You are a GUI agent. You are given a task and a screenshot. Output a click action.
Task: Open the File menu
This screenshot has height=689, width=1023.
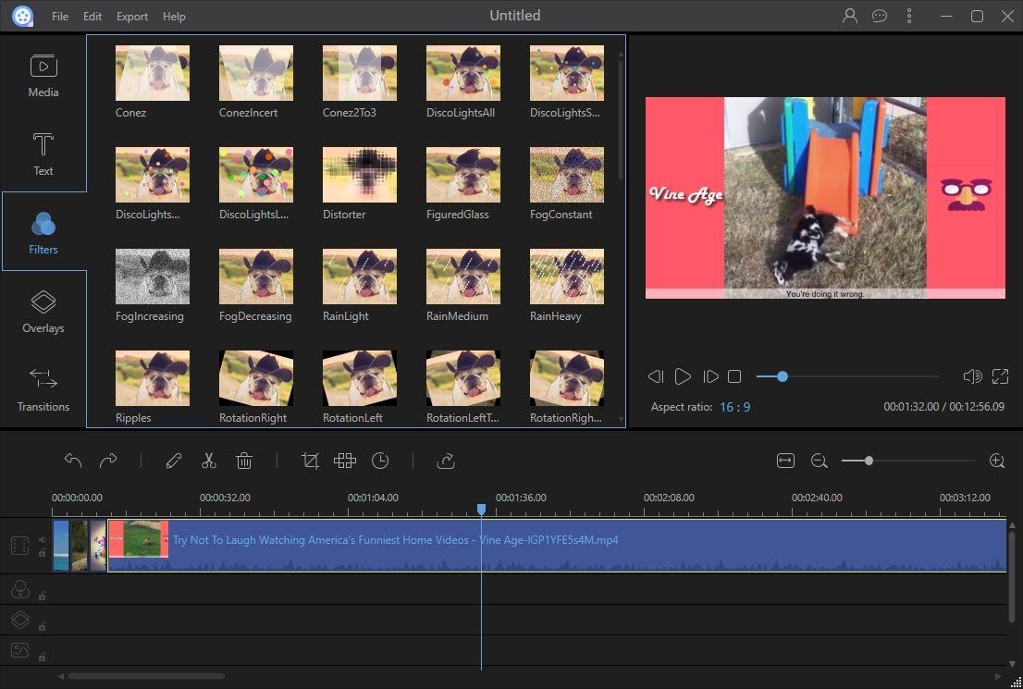click(60, 17)
